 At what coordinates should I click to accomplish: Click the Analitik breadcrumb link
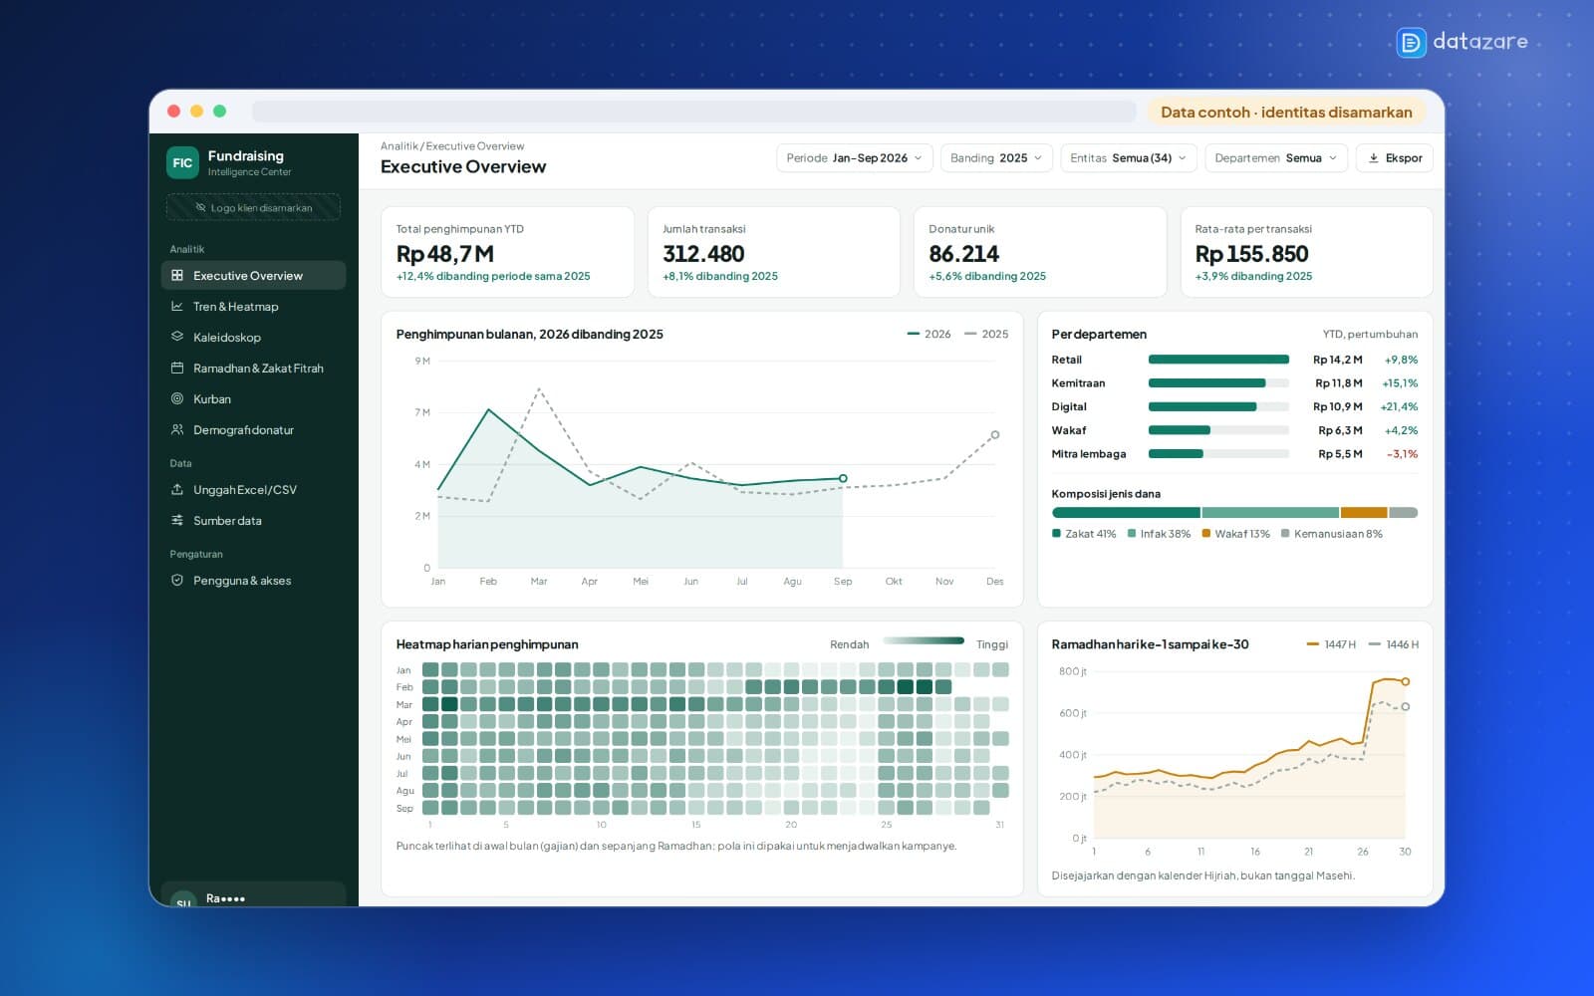click(x=398, y=146)
